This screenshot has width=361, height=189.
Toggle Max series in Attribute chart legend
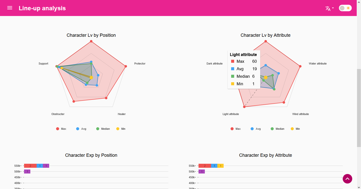(236, 129)
